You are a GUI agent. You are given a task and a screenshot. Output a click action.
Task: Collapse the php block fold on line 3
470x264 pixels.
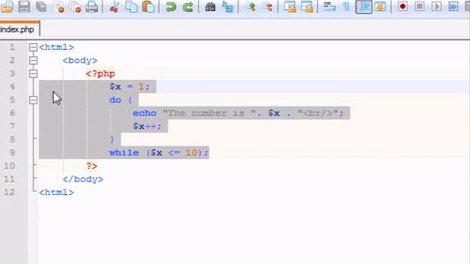33,73
